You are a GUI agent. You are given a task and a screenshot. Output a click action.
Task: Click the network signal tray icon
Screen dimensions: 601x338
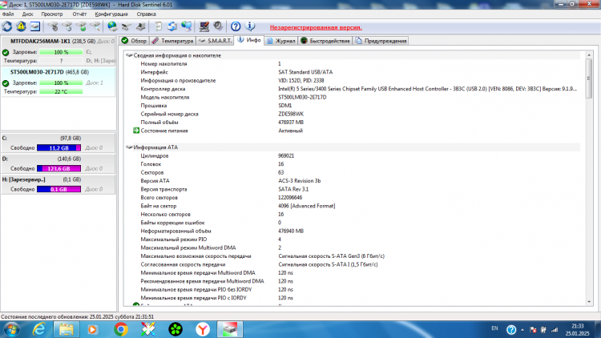pos(555,329)
